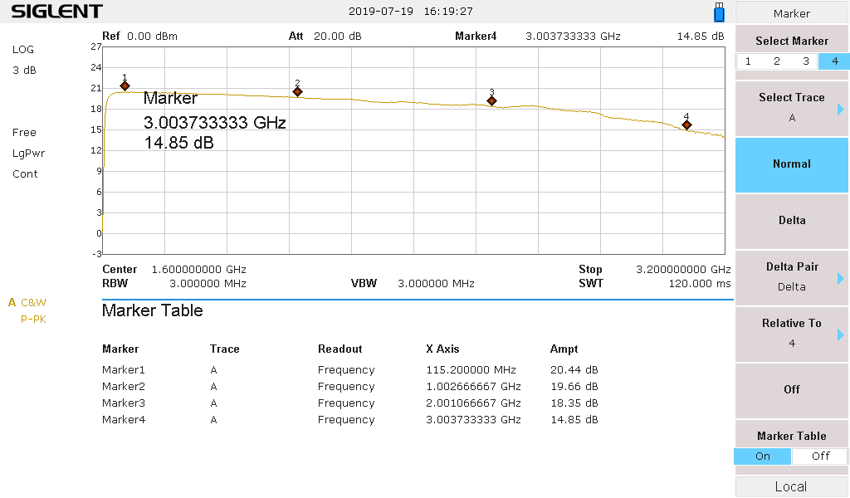The height and width of the screenshot is (498, 850).
Task: Open the Relative To submenu
Action: pyautogui.click(x=791, y=334)
